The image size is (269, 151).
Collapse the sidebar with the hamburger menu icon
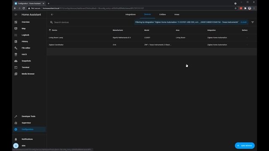pos(16,15)
